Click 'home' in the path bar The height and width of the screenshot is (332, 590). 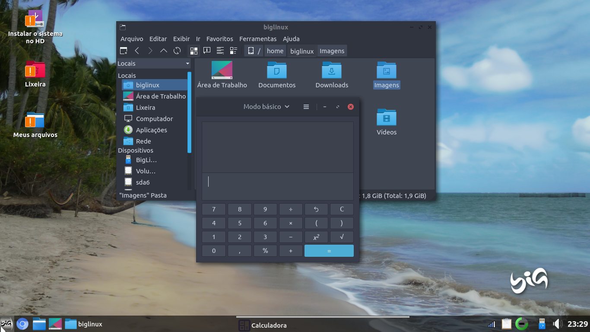click(x=275, y=51)
